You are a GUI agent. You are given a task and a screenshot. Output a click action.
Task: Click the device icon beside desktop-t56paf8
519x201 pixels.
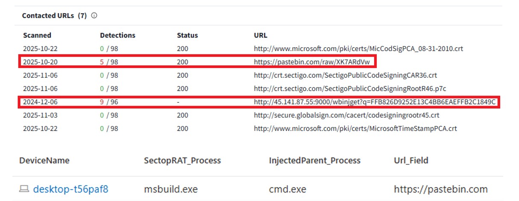click(x=24, y=189)
